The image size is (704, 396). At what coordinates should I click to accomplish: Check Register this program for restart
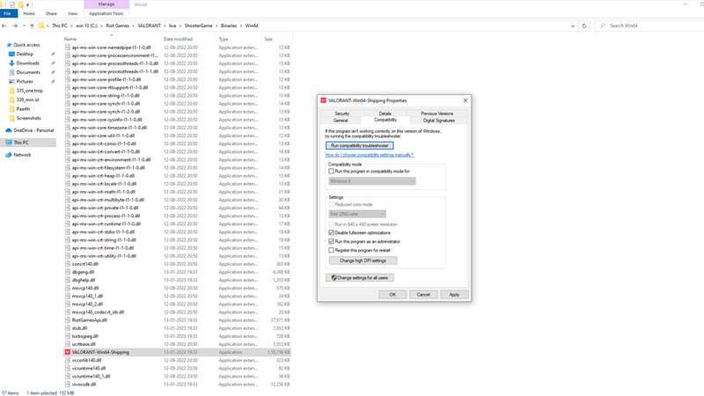tap(332, 250)
